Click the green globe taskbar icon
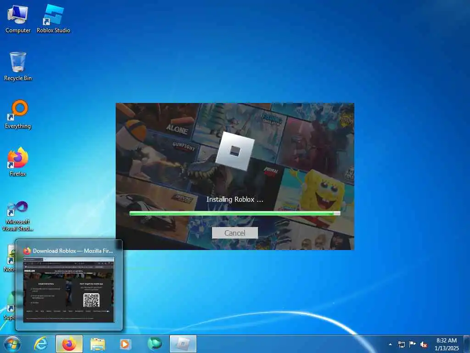This screenshot has height=353, width=470. [154, 344]
